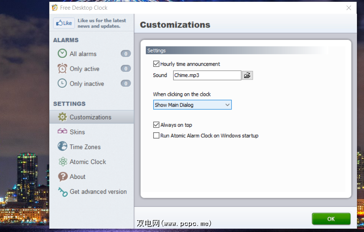Click the Facebook Like button
The width and height of the screenshot is (364, 232).
(x=64, y=23)
